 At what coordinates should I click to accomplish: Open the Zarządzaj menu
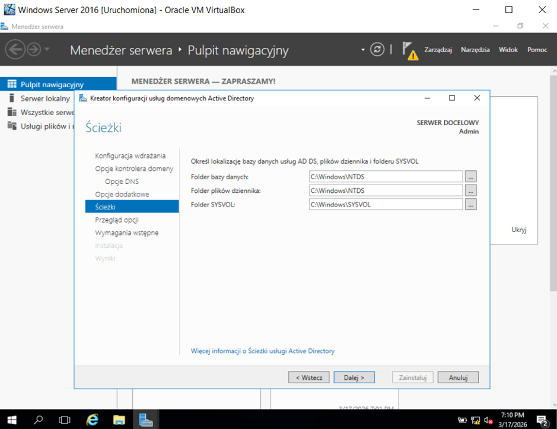coord(438,50)
